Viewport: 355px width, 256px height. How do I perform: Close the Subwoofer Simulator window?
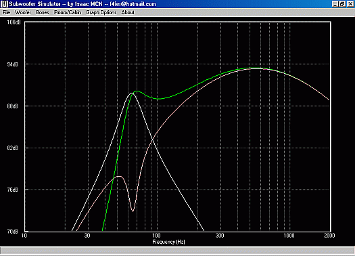(350, 4)
